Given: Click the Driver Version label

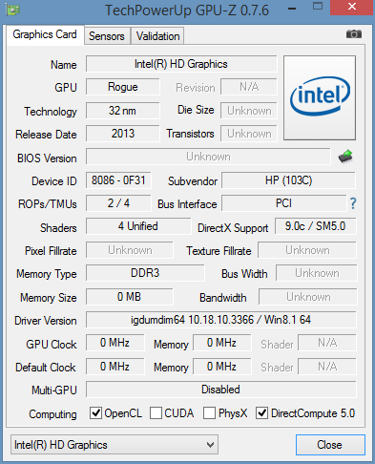Looking at the screenshot, I should tap(46, 321).
